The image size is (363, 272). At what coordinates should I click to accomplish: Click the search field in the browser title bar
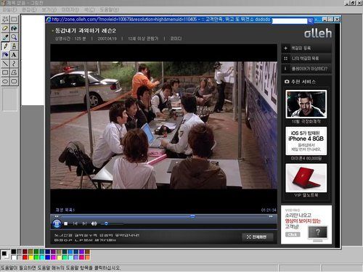[290, 21]
